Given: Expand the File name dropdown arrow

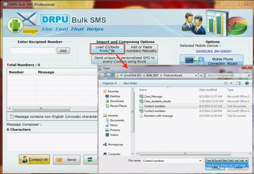Looking at the screenshot, I should [x=200, y=161].
